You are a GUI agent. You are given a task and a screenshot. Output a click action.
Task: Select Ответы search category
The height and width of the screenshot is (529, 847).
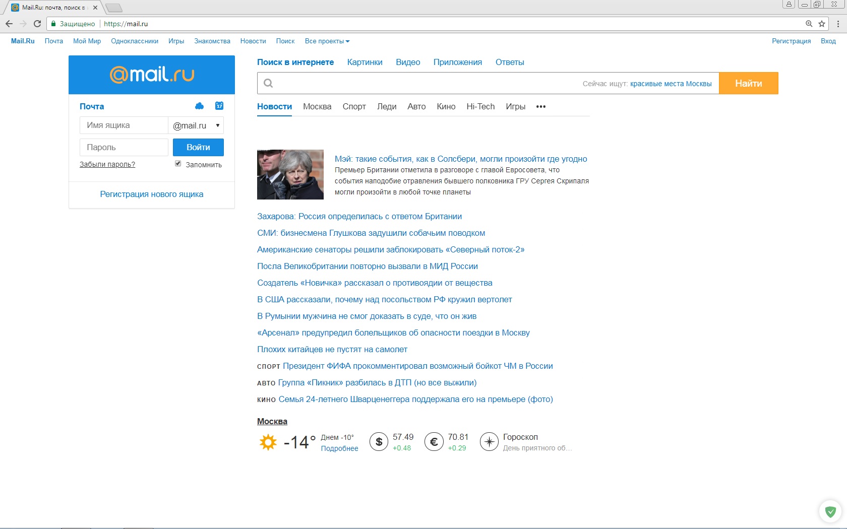tap(510, 62)
